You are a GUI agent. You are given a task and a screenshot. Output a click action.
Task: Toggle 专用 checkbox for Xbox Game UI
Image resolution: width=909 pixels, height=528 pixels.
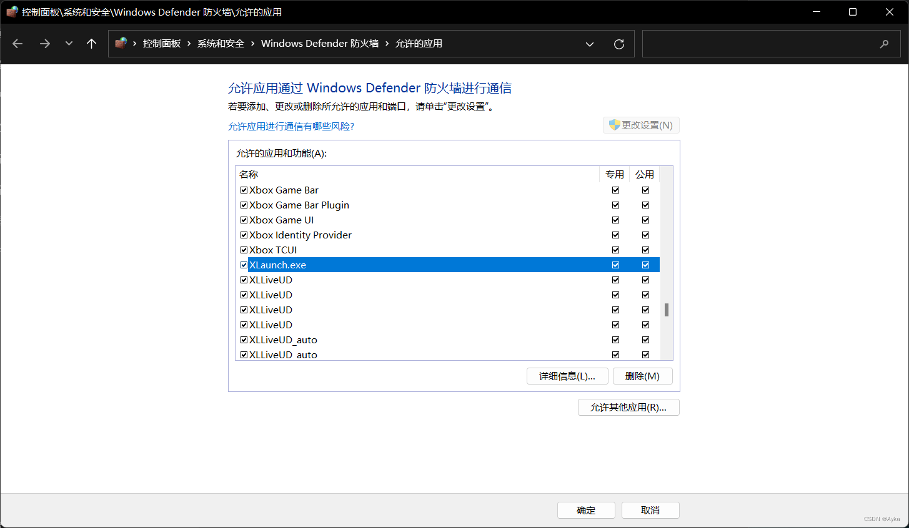[x=615, y=220]
